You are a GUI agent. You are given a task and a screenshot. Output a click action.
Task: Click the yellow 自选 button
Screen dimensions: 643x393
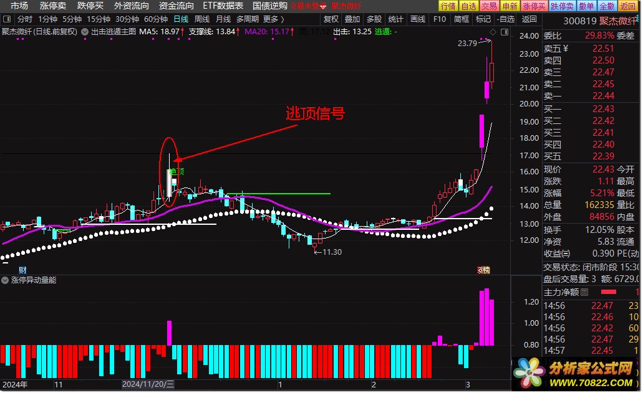[469, 6]
